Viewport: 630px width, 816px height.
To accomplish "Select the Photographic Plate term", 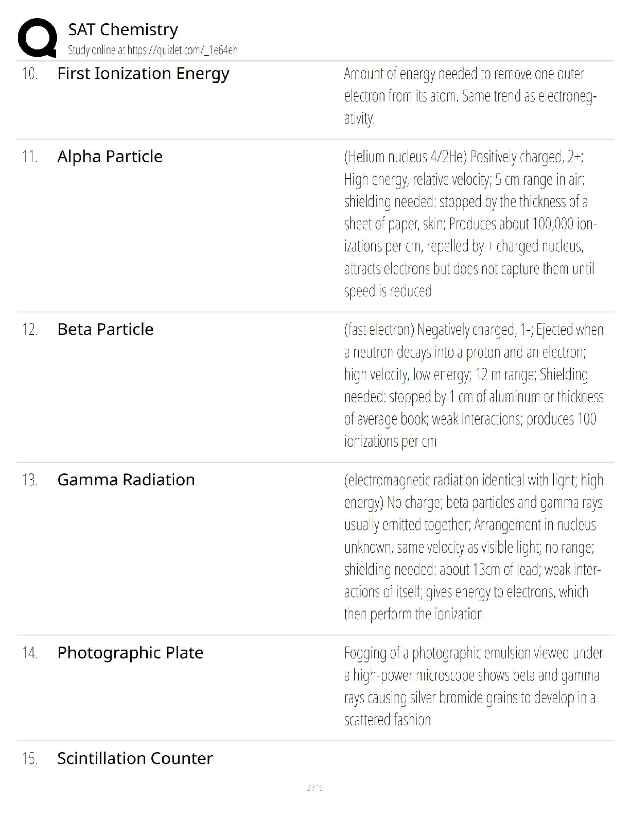I will pos(130,653).
